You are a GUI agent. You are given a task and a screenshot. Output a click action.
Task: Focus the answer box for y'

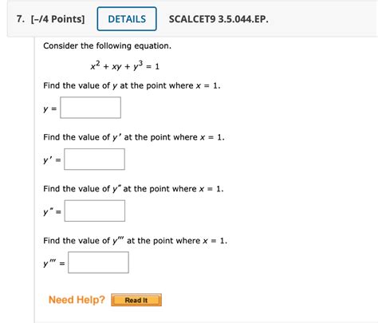point(94,159)
